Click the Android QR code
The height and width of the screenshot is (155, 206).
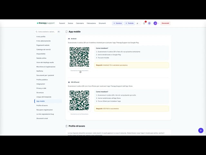coord(80,57)
